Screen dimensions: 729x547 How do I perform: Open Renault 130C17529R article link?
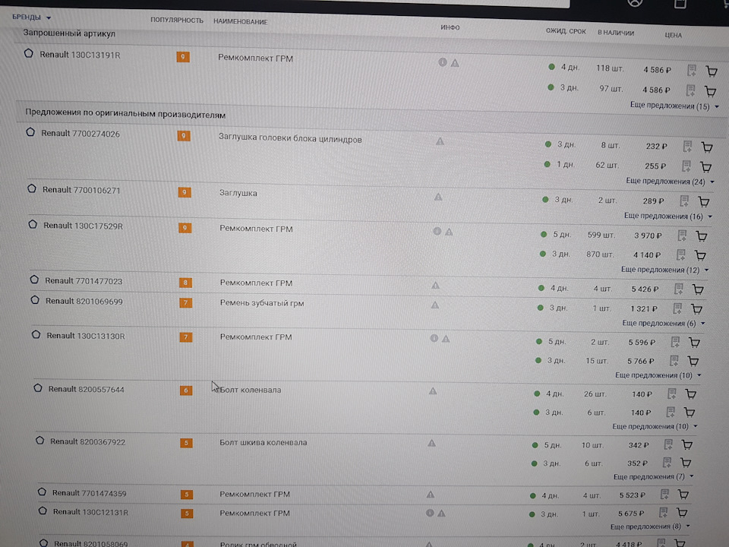(x=84, y=226)
